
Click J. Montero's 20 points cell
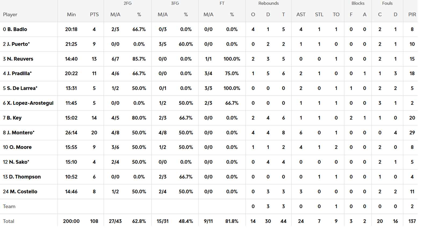[94, 132]
